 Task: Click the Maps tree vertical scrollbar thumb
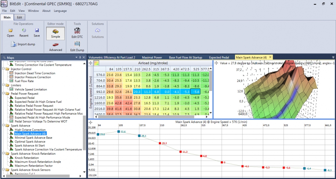84,133
